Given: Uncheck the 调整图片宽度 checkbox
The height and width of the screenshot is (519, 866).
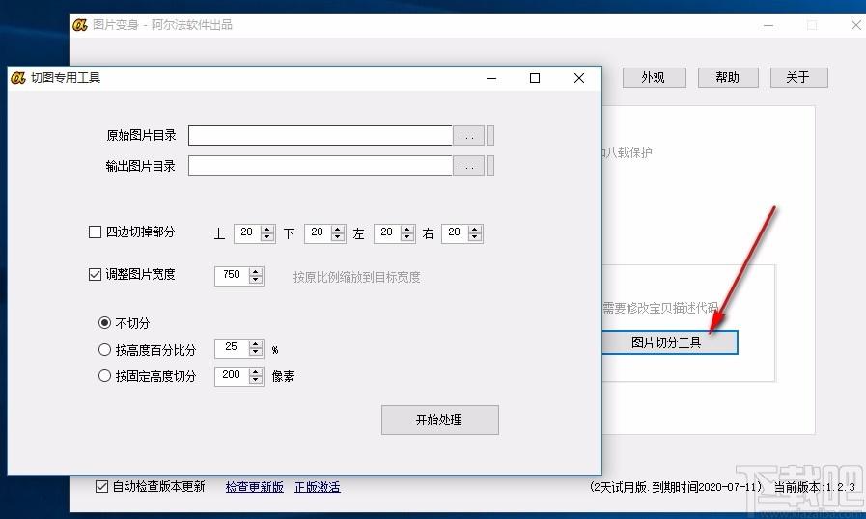Looking at the screenshot, I should pyautogui.click(x=95, y=275).
